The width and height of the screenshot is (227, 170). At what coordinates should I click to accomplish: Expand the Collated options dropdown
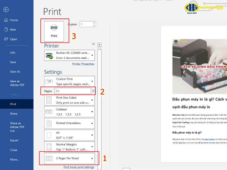coord(92,112)
